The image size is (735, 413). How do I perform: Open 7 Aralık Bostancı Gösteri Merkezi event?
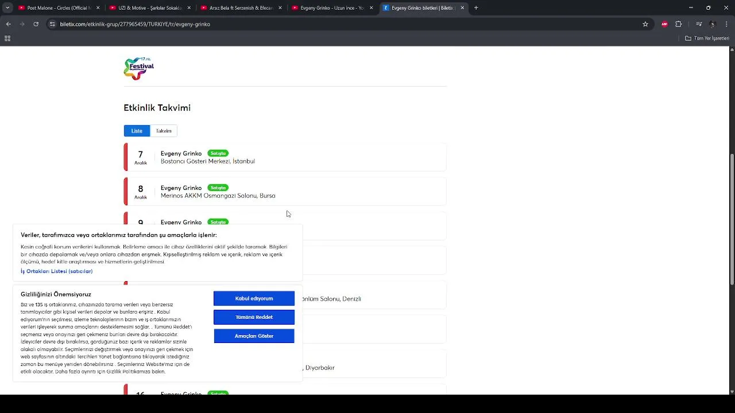(285, 157)
